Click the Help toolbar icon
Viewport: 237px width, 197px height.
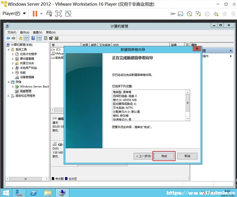coord(33,38)
